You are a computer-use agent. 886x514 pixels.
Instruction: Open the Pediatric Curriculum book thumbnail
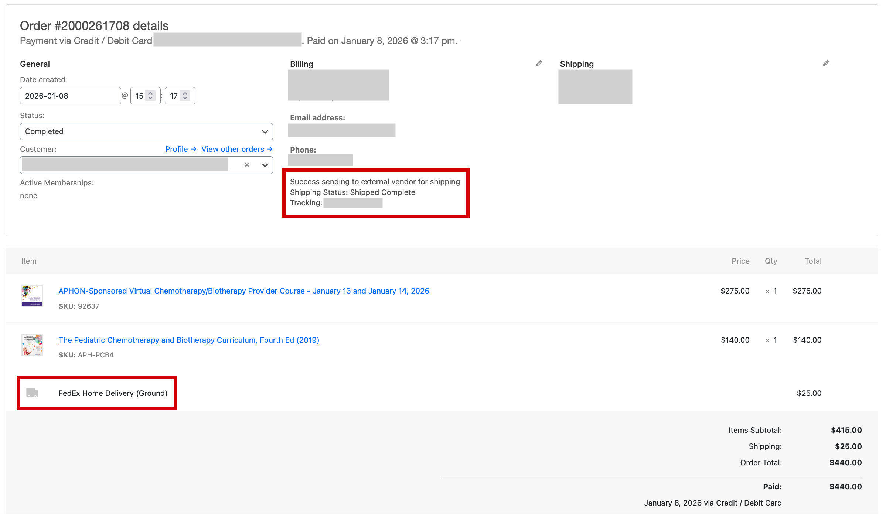click(x=32, y=345)
